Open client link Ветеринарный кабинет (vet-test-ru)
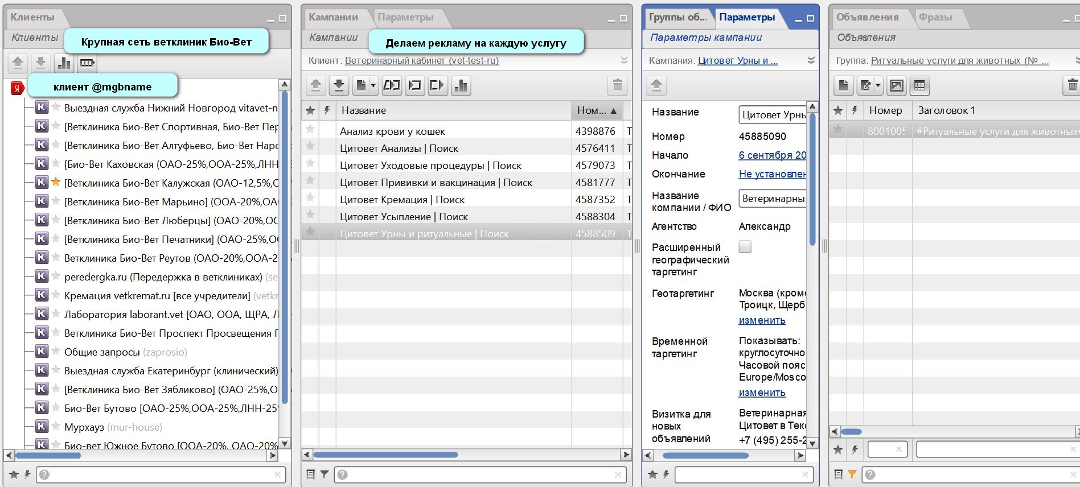The height and width of the screenshot is (487, 1080). 422,60
